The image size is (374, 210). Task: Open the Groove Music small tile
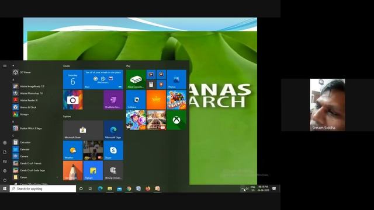161,75
